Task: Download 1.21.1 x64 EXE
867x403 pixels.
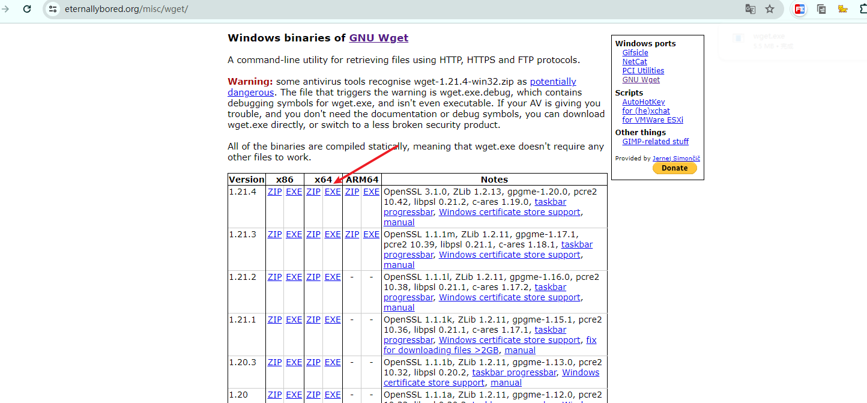Action: click(333, 320)
